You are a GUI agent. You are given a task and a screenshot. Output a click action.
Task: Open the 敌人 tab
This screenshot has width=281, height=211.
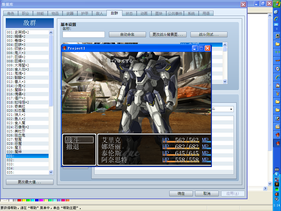99,13
